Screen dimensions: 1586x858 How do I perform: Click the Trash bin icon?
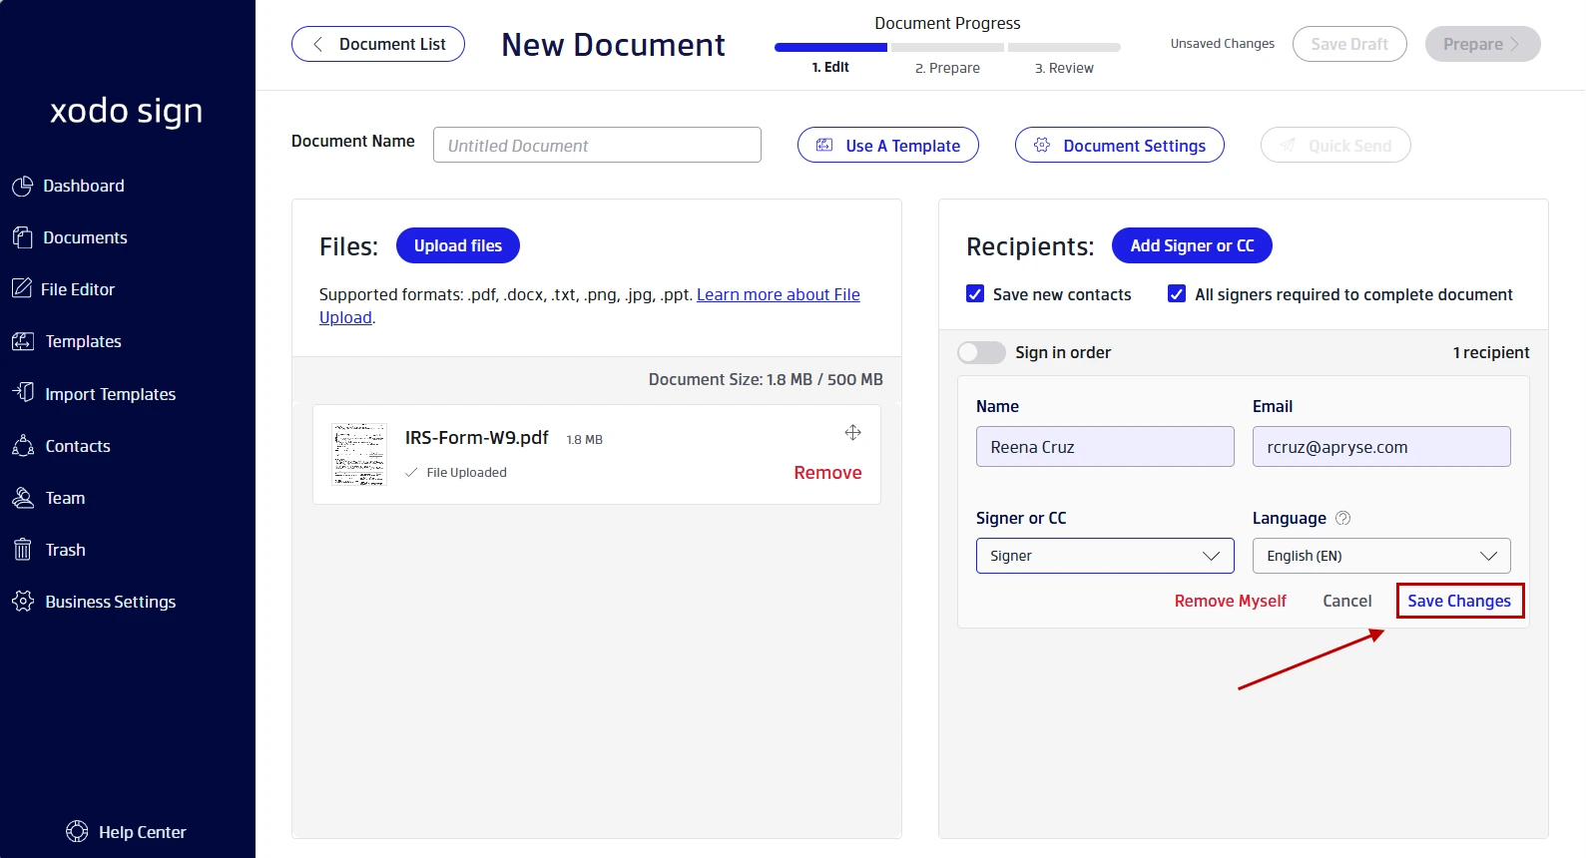coord(22,549)
